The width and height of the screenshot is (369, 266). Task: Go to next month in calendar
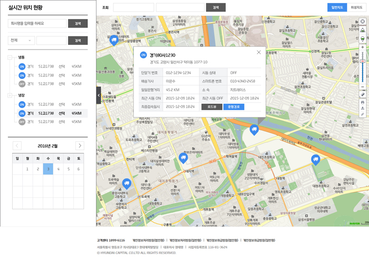(80, 146)
